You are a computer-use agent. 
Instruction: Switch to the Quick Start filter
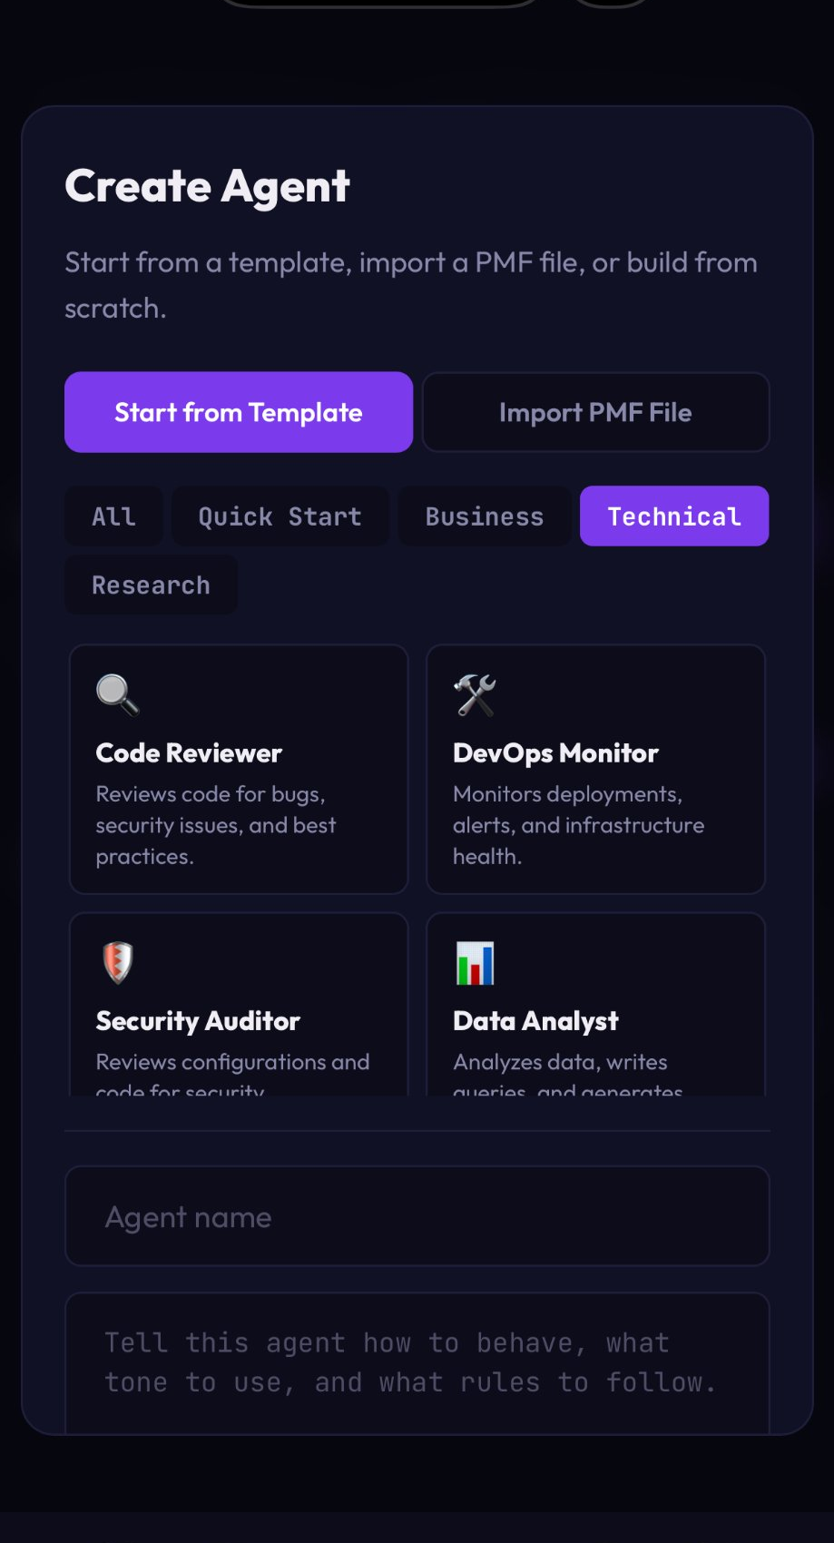pyautogui.click(x=280, y=516)
